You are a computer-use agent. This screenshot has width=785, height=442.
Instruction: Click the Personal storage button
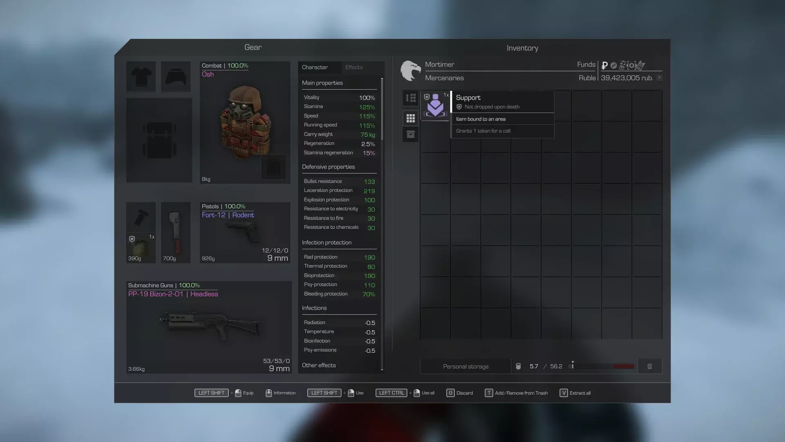[x=466, y=366]
